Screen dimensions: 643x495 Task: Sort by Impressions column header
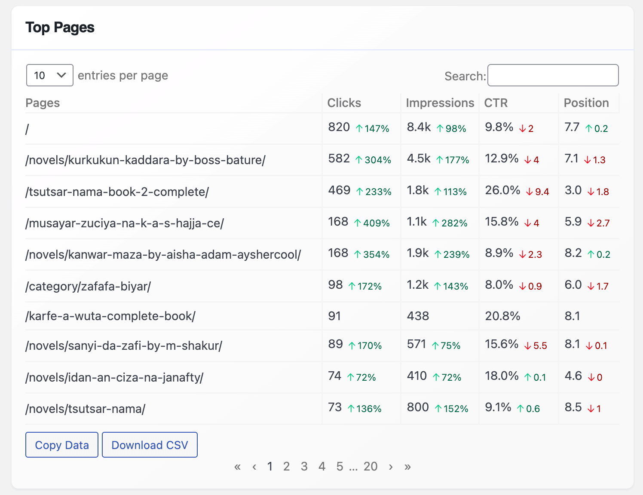[x=440, y=103]
